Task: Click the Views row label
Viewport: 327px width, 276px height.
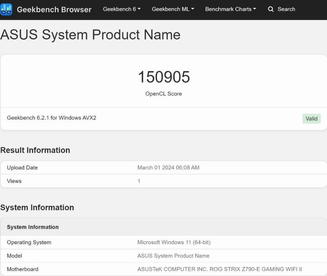Action: pos(14,181)
